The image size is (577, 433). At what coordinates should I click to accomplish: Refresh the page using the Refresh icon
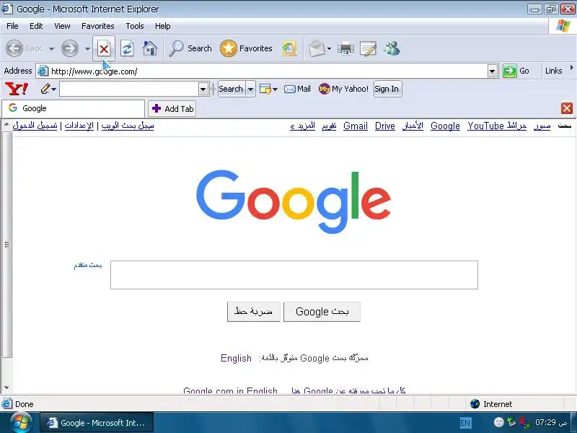(127, 48)
